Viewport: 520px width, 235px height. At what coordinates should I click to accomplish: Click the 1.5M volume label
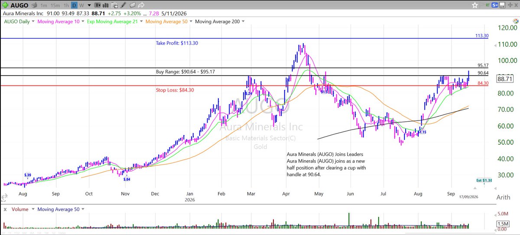click(x=503, y=224)
